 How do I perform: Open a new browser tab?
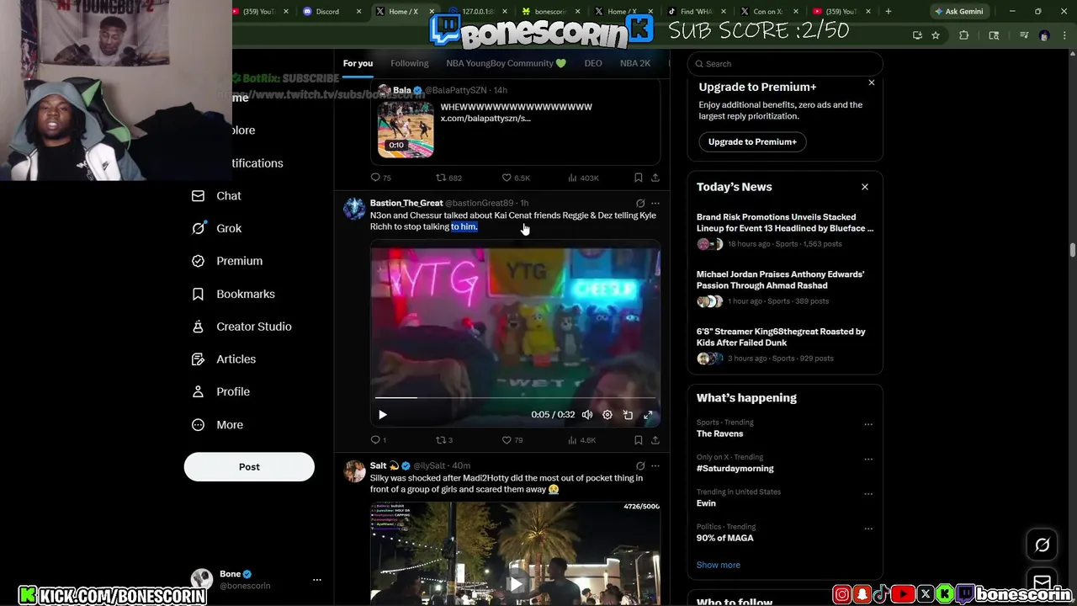[889, 12]
